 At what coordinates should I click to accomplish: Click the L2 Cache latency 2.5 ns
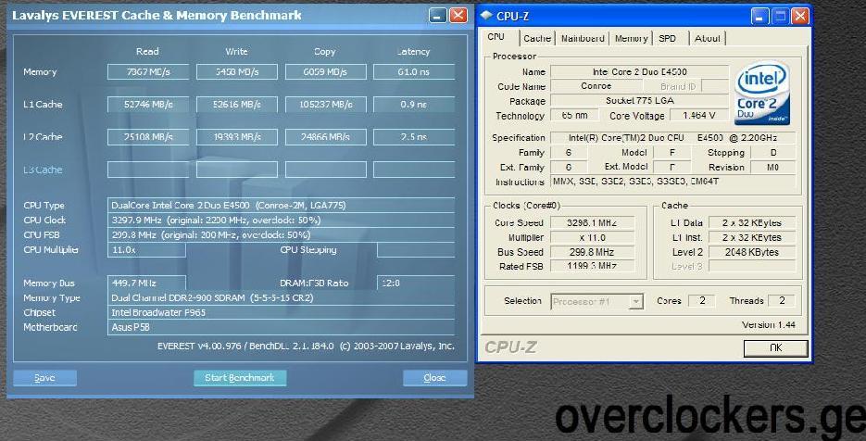tap(414, 137)
